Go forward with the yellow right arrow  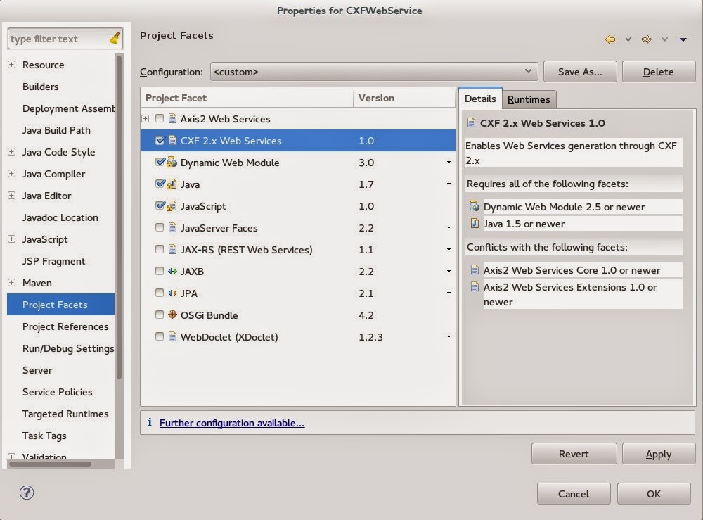point(646,39)
